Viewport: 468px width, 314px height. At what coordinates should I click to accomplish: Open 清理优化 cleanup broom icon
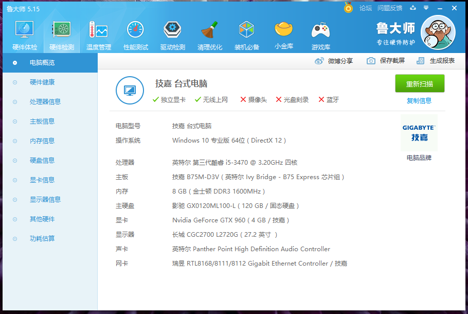(209, 35)
